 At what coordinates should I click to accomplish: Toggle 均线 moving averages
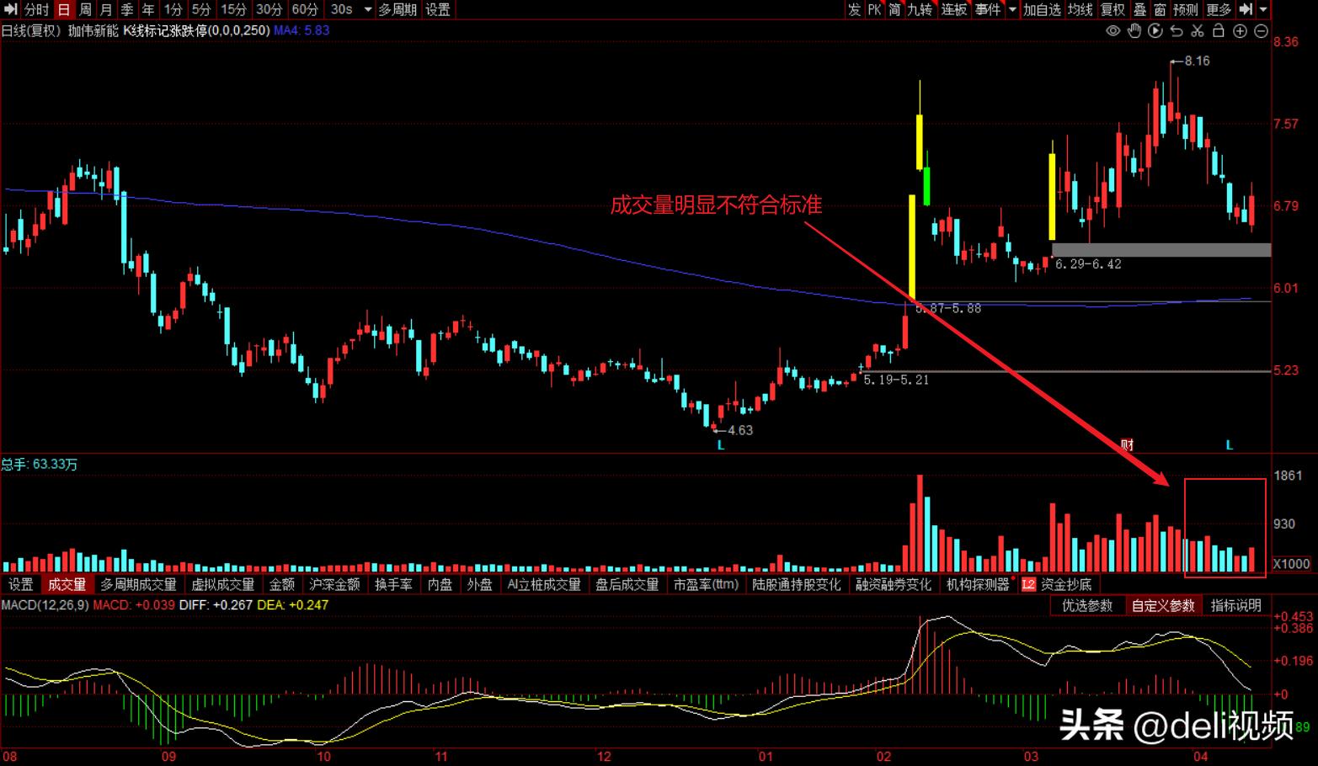1081,9
